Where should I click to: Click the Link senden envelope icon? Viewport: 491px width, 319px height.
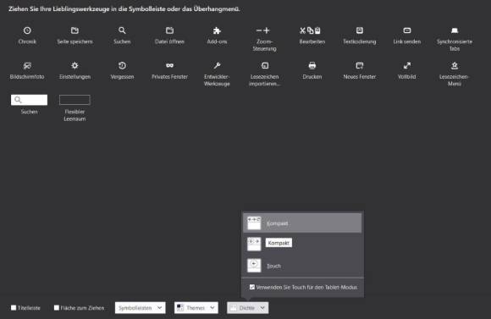click(x=407, y=30)
